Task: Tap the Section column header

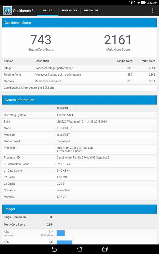Action: click(8, 61)
